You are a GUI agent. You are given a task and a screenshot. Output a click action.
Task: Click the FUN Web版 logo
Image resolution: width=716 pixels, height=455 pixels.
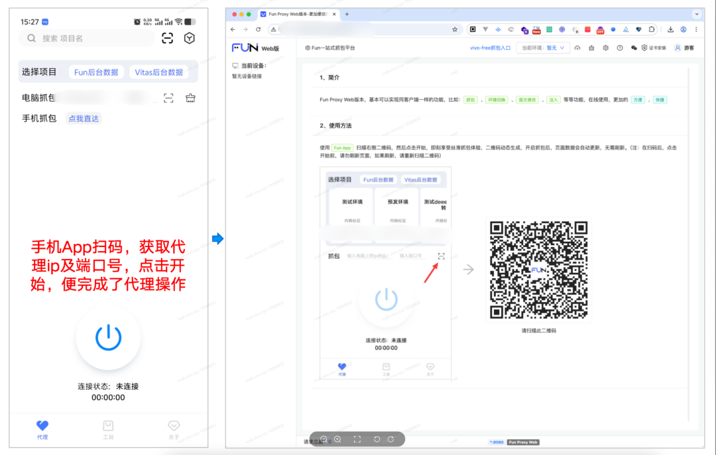pos(255,48)
